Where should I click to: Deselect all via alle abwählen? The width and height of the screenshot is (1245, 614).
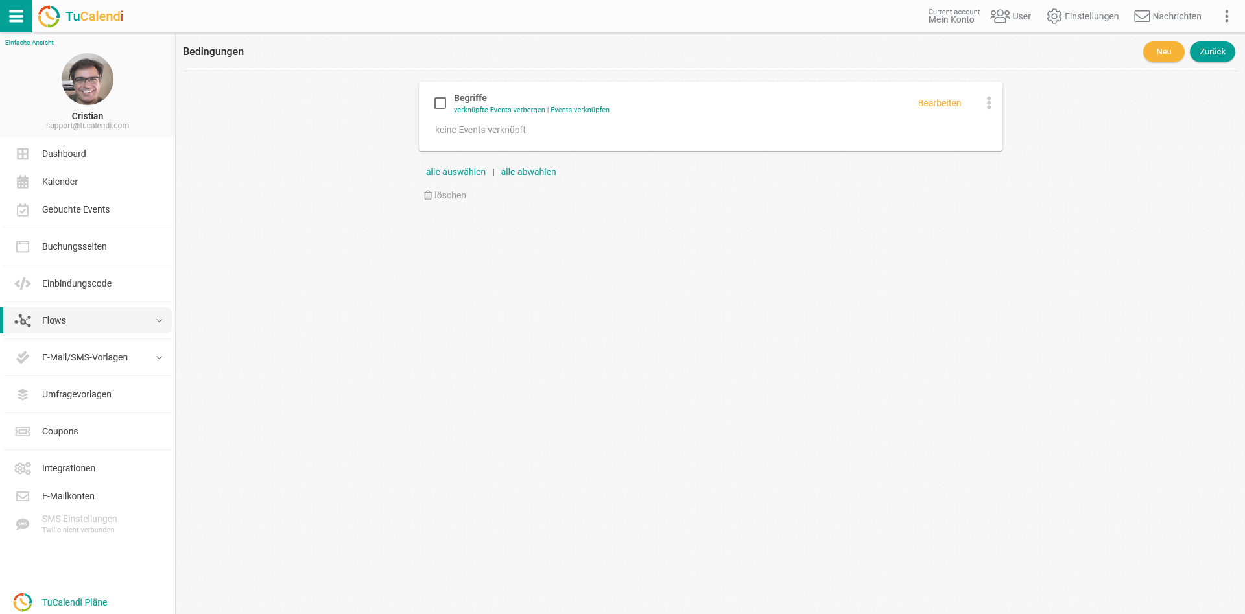point(528,172)
